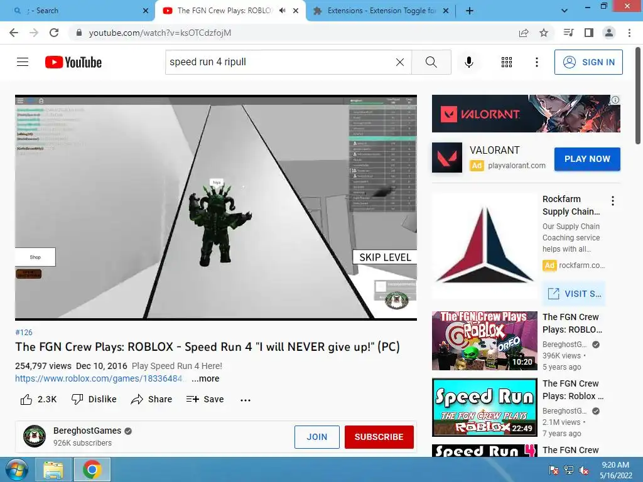Click the page vertical scrollbar
Viewport: 643px width, 482px height.
(x=638, y=95)
